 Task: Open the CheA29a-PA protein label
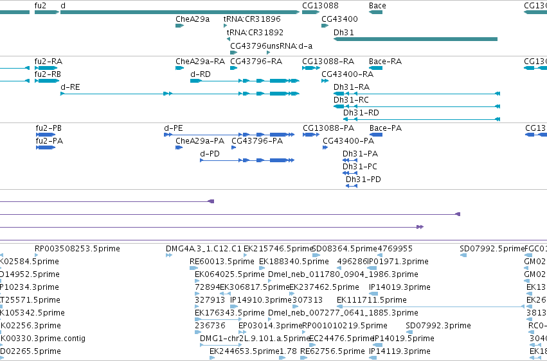[x=200, y=141]
